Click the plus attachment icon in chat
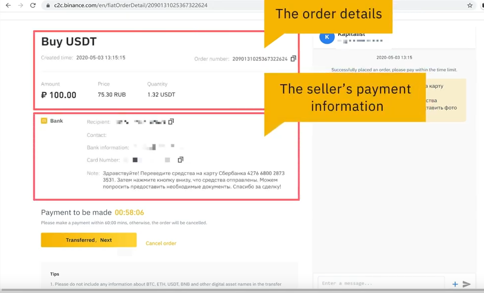Screen dimensions: 484x293 click(x=455, y=284)
